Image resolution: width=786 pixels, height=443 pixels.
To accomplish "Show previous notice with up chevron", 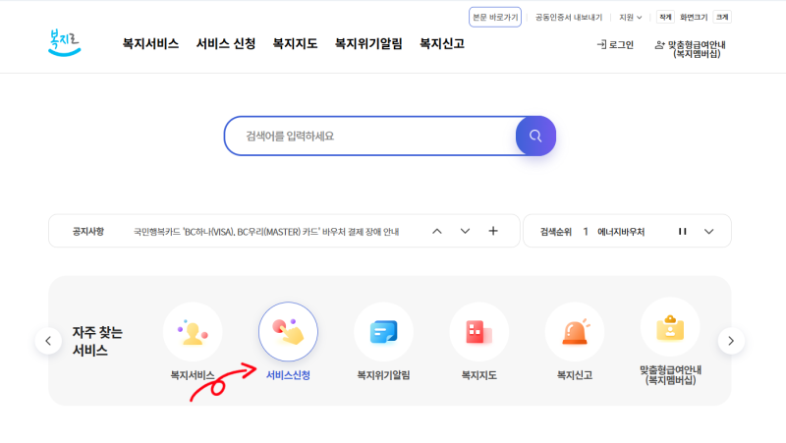I will coord(437,231).
